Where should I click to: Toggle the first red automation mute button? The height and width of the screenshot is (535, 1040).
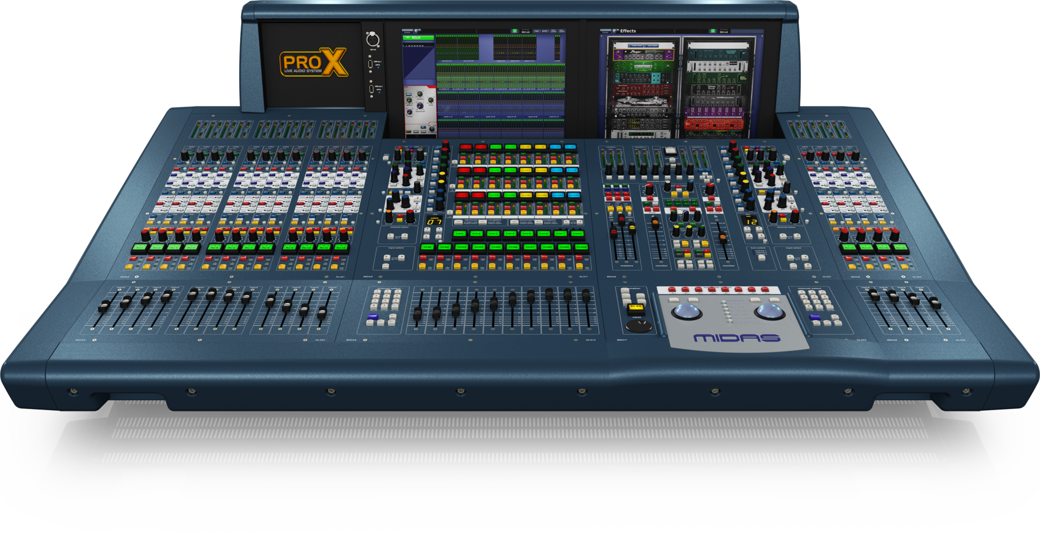(x=671, y=289)
